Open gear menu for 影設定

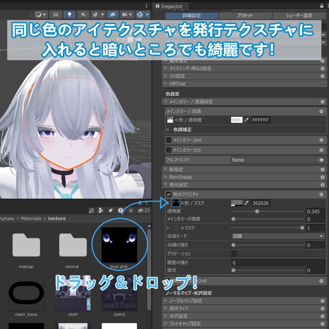(322, 169)
